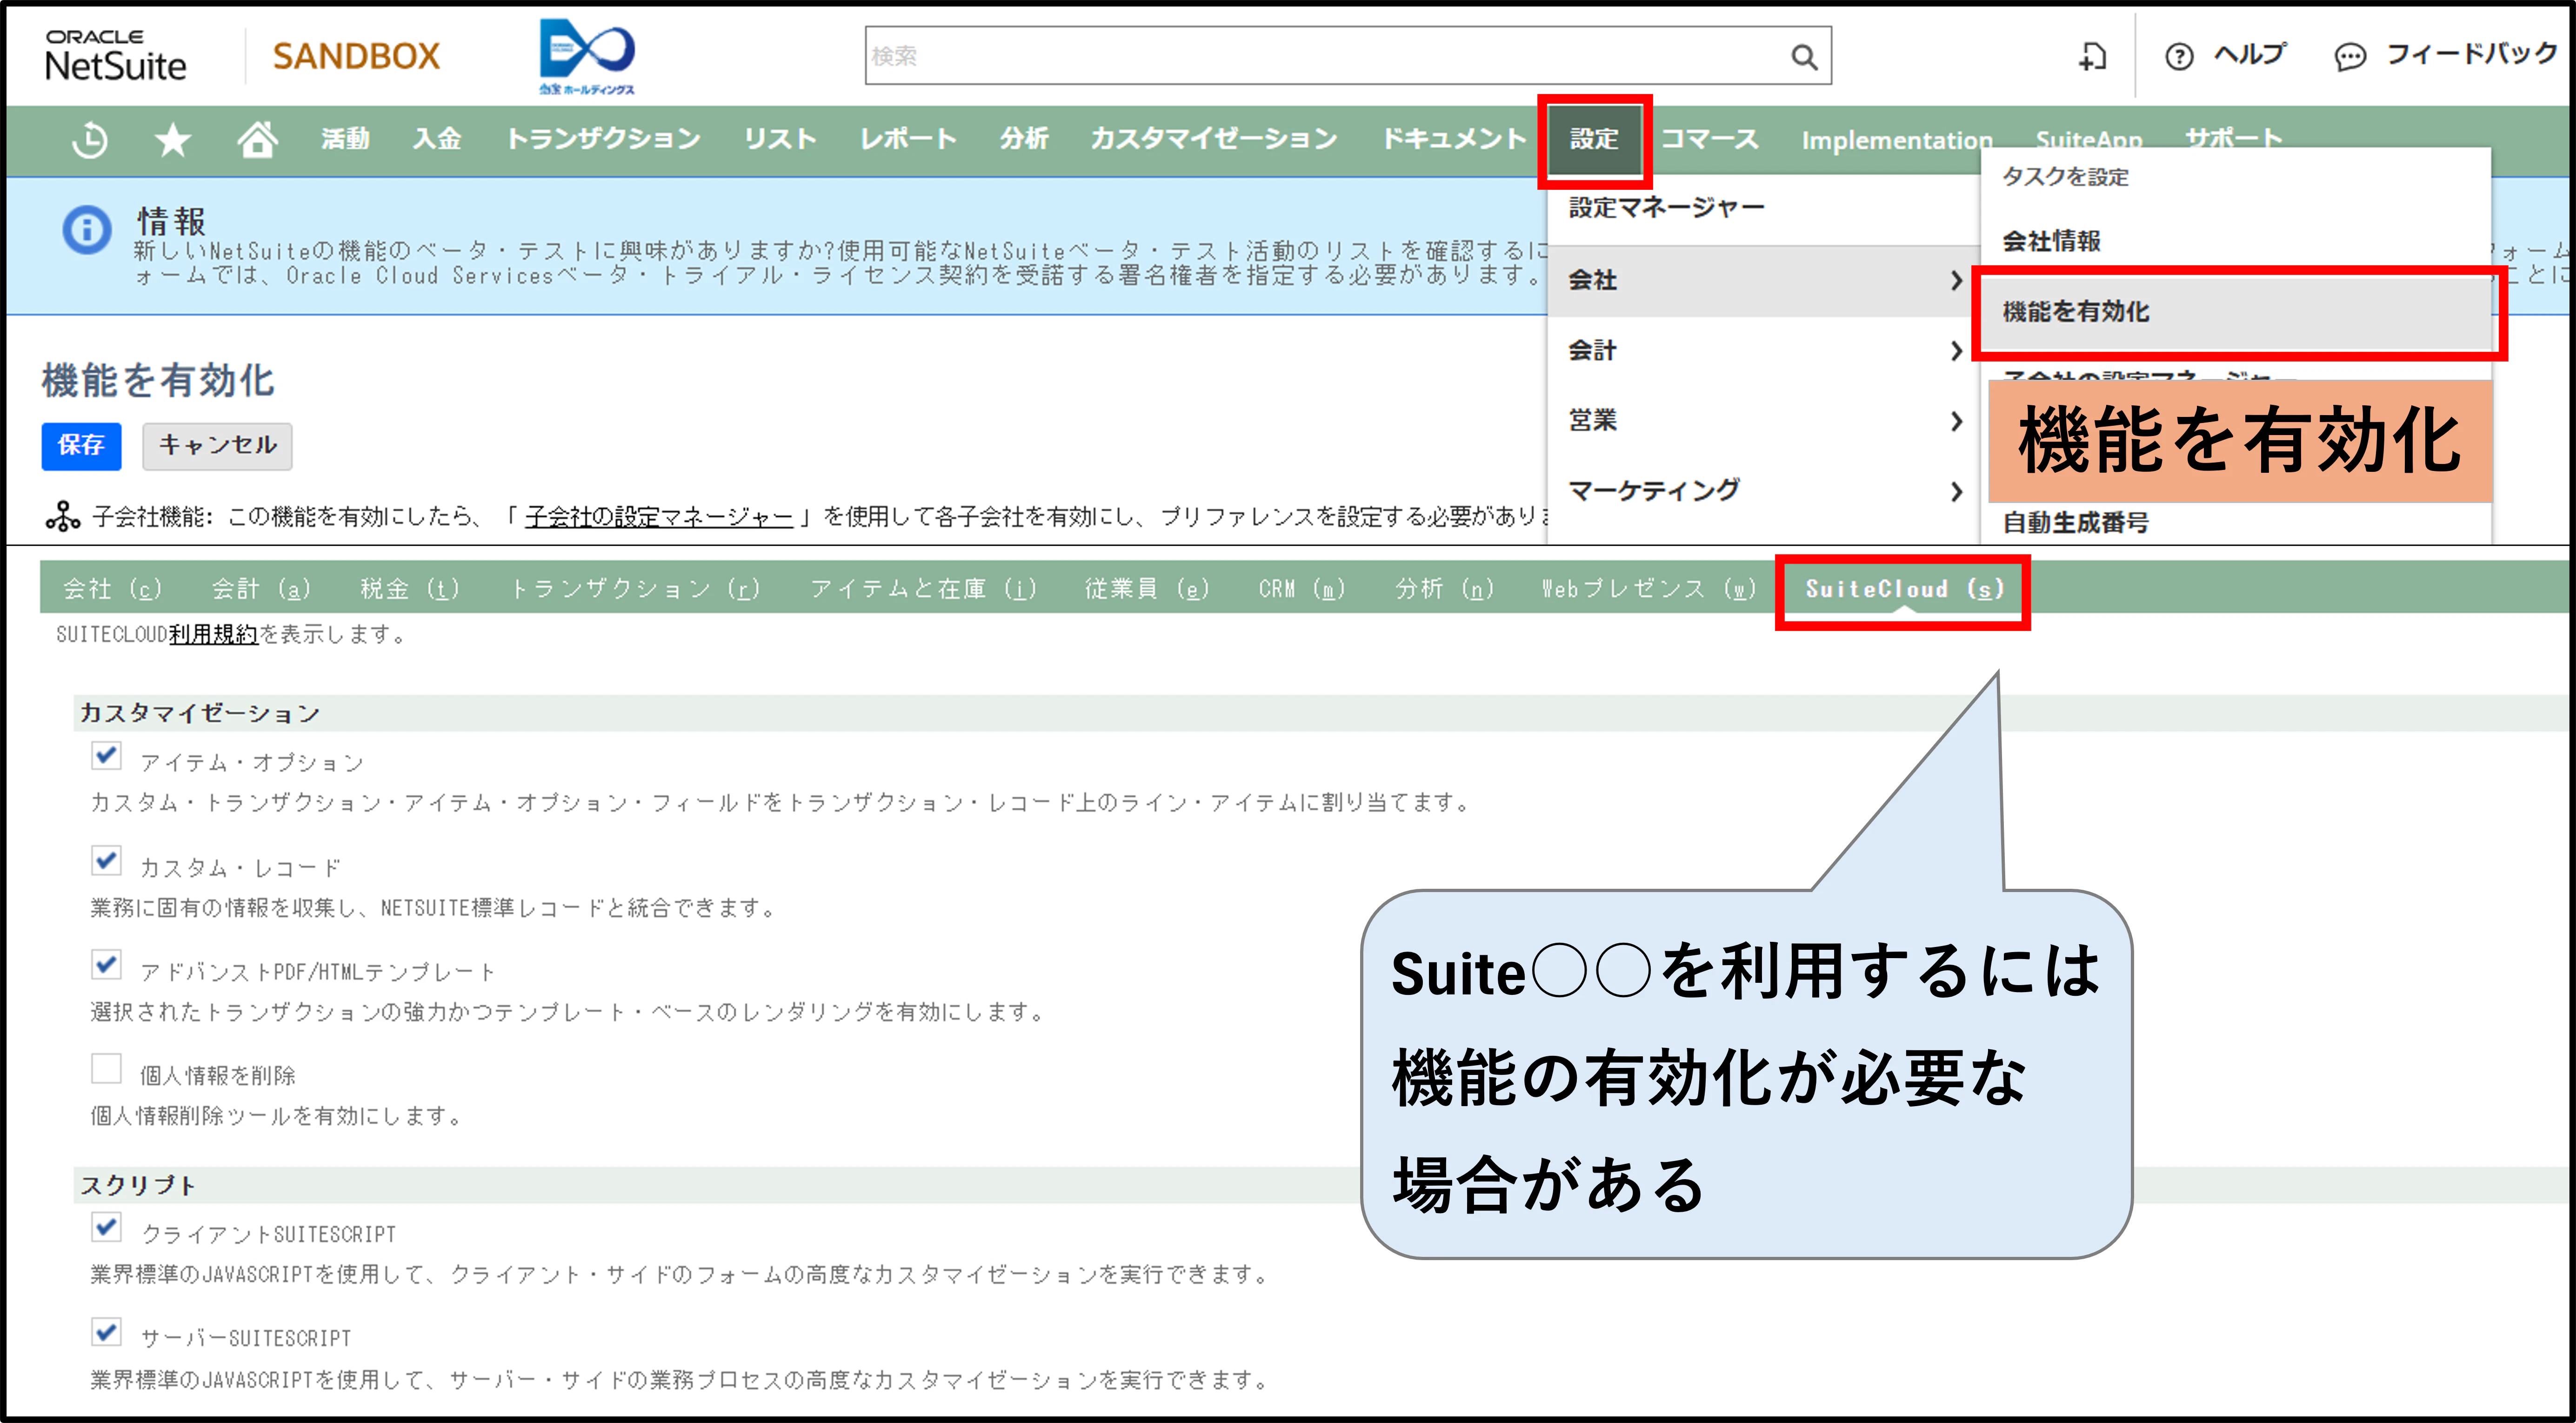Expand the 会社 submenu

click(x=1764, y=280)
